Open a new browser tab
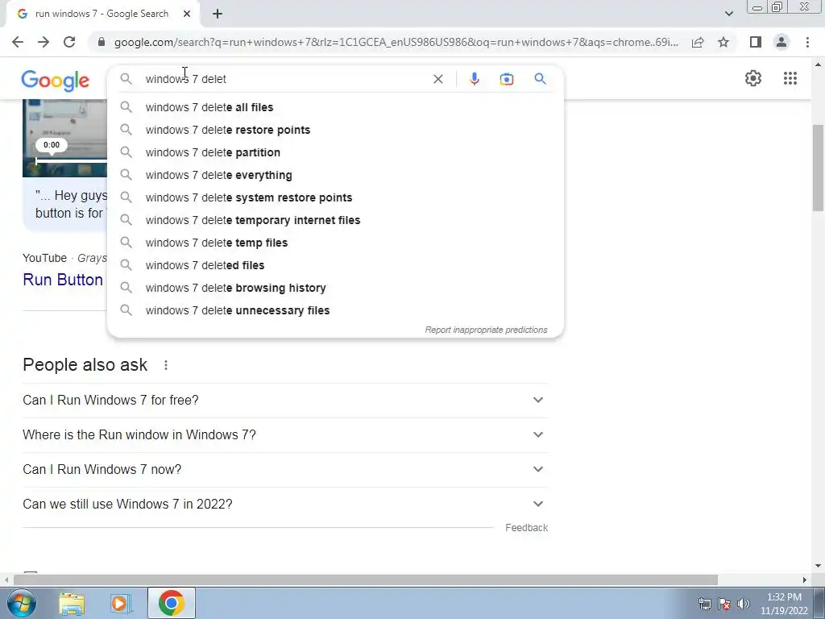 pos(218,14)
